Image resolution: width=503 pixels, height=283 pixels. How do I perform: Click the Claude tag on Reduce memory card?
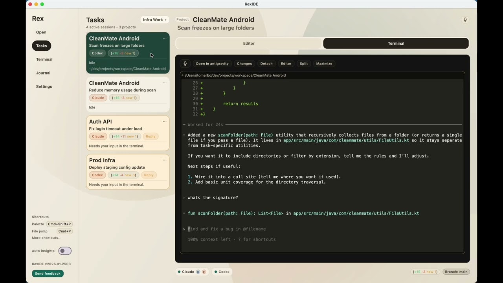98,98
